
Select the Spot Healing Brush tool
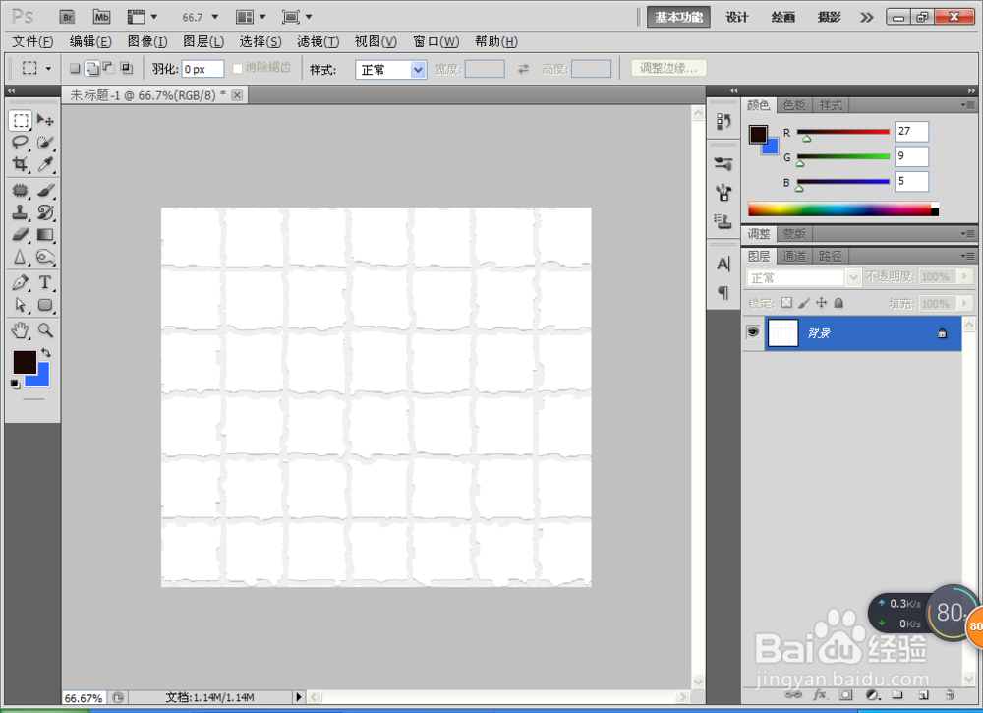(x=21, y=190)
